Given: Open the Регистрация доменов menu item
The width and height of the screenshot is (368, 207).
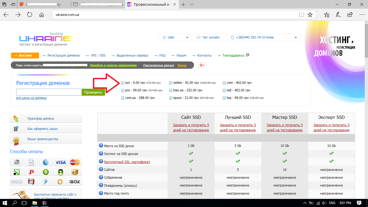Looking at the screenshot, I should coord(63,56).
